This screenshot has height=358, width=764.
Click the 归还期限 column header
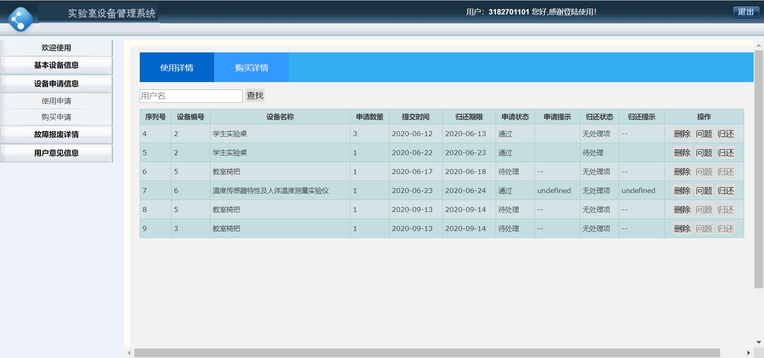coord(469,117)
